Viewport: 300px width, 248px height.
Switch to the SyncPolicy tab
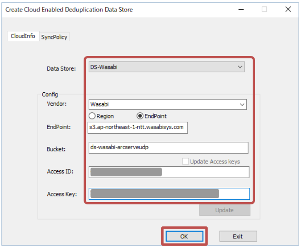tap(55, 37)
